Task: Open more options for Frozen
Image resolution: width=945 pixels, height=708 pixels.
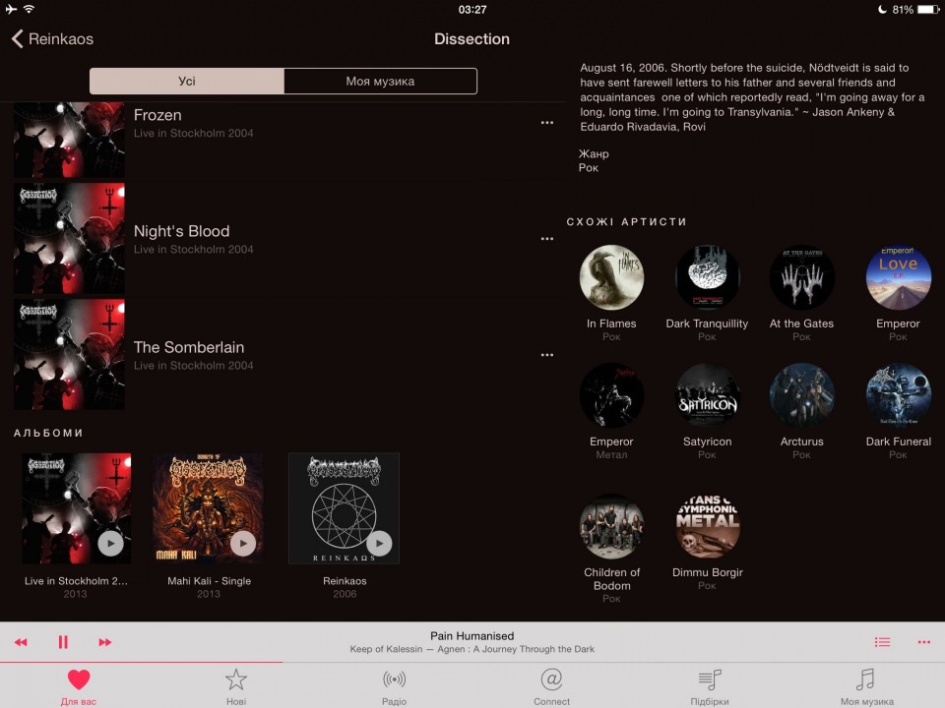Action: pyautogui.click(x=546, y=123)
